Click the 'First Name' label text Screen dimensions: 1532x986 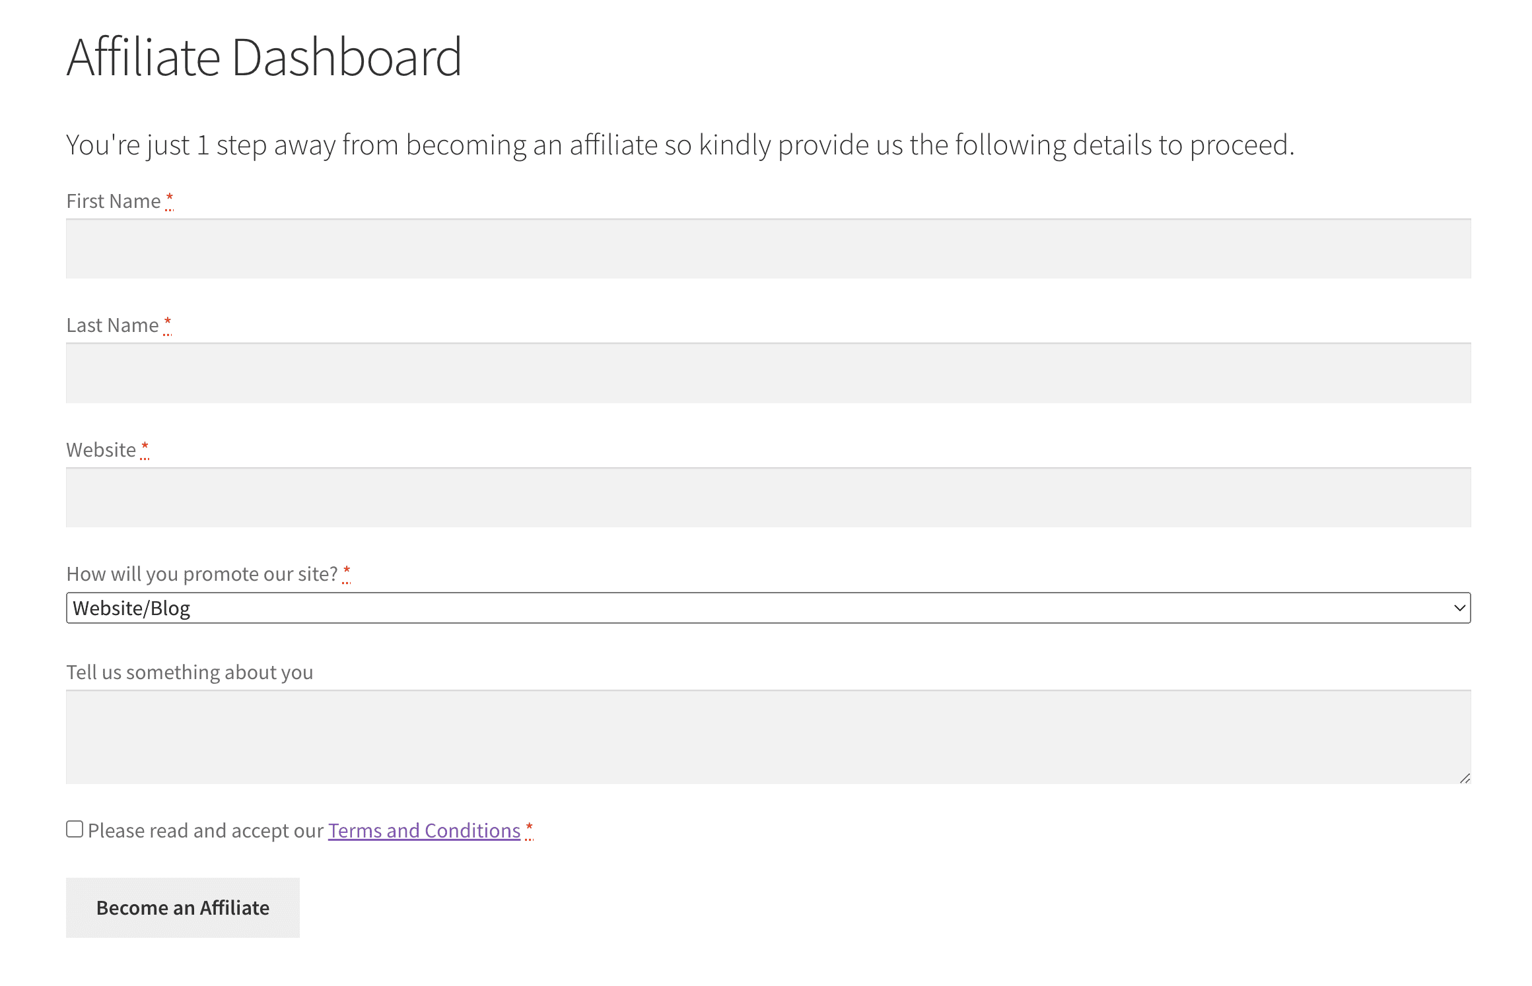tap(114, 201)
